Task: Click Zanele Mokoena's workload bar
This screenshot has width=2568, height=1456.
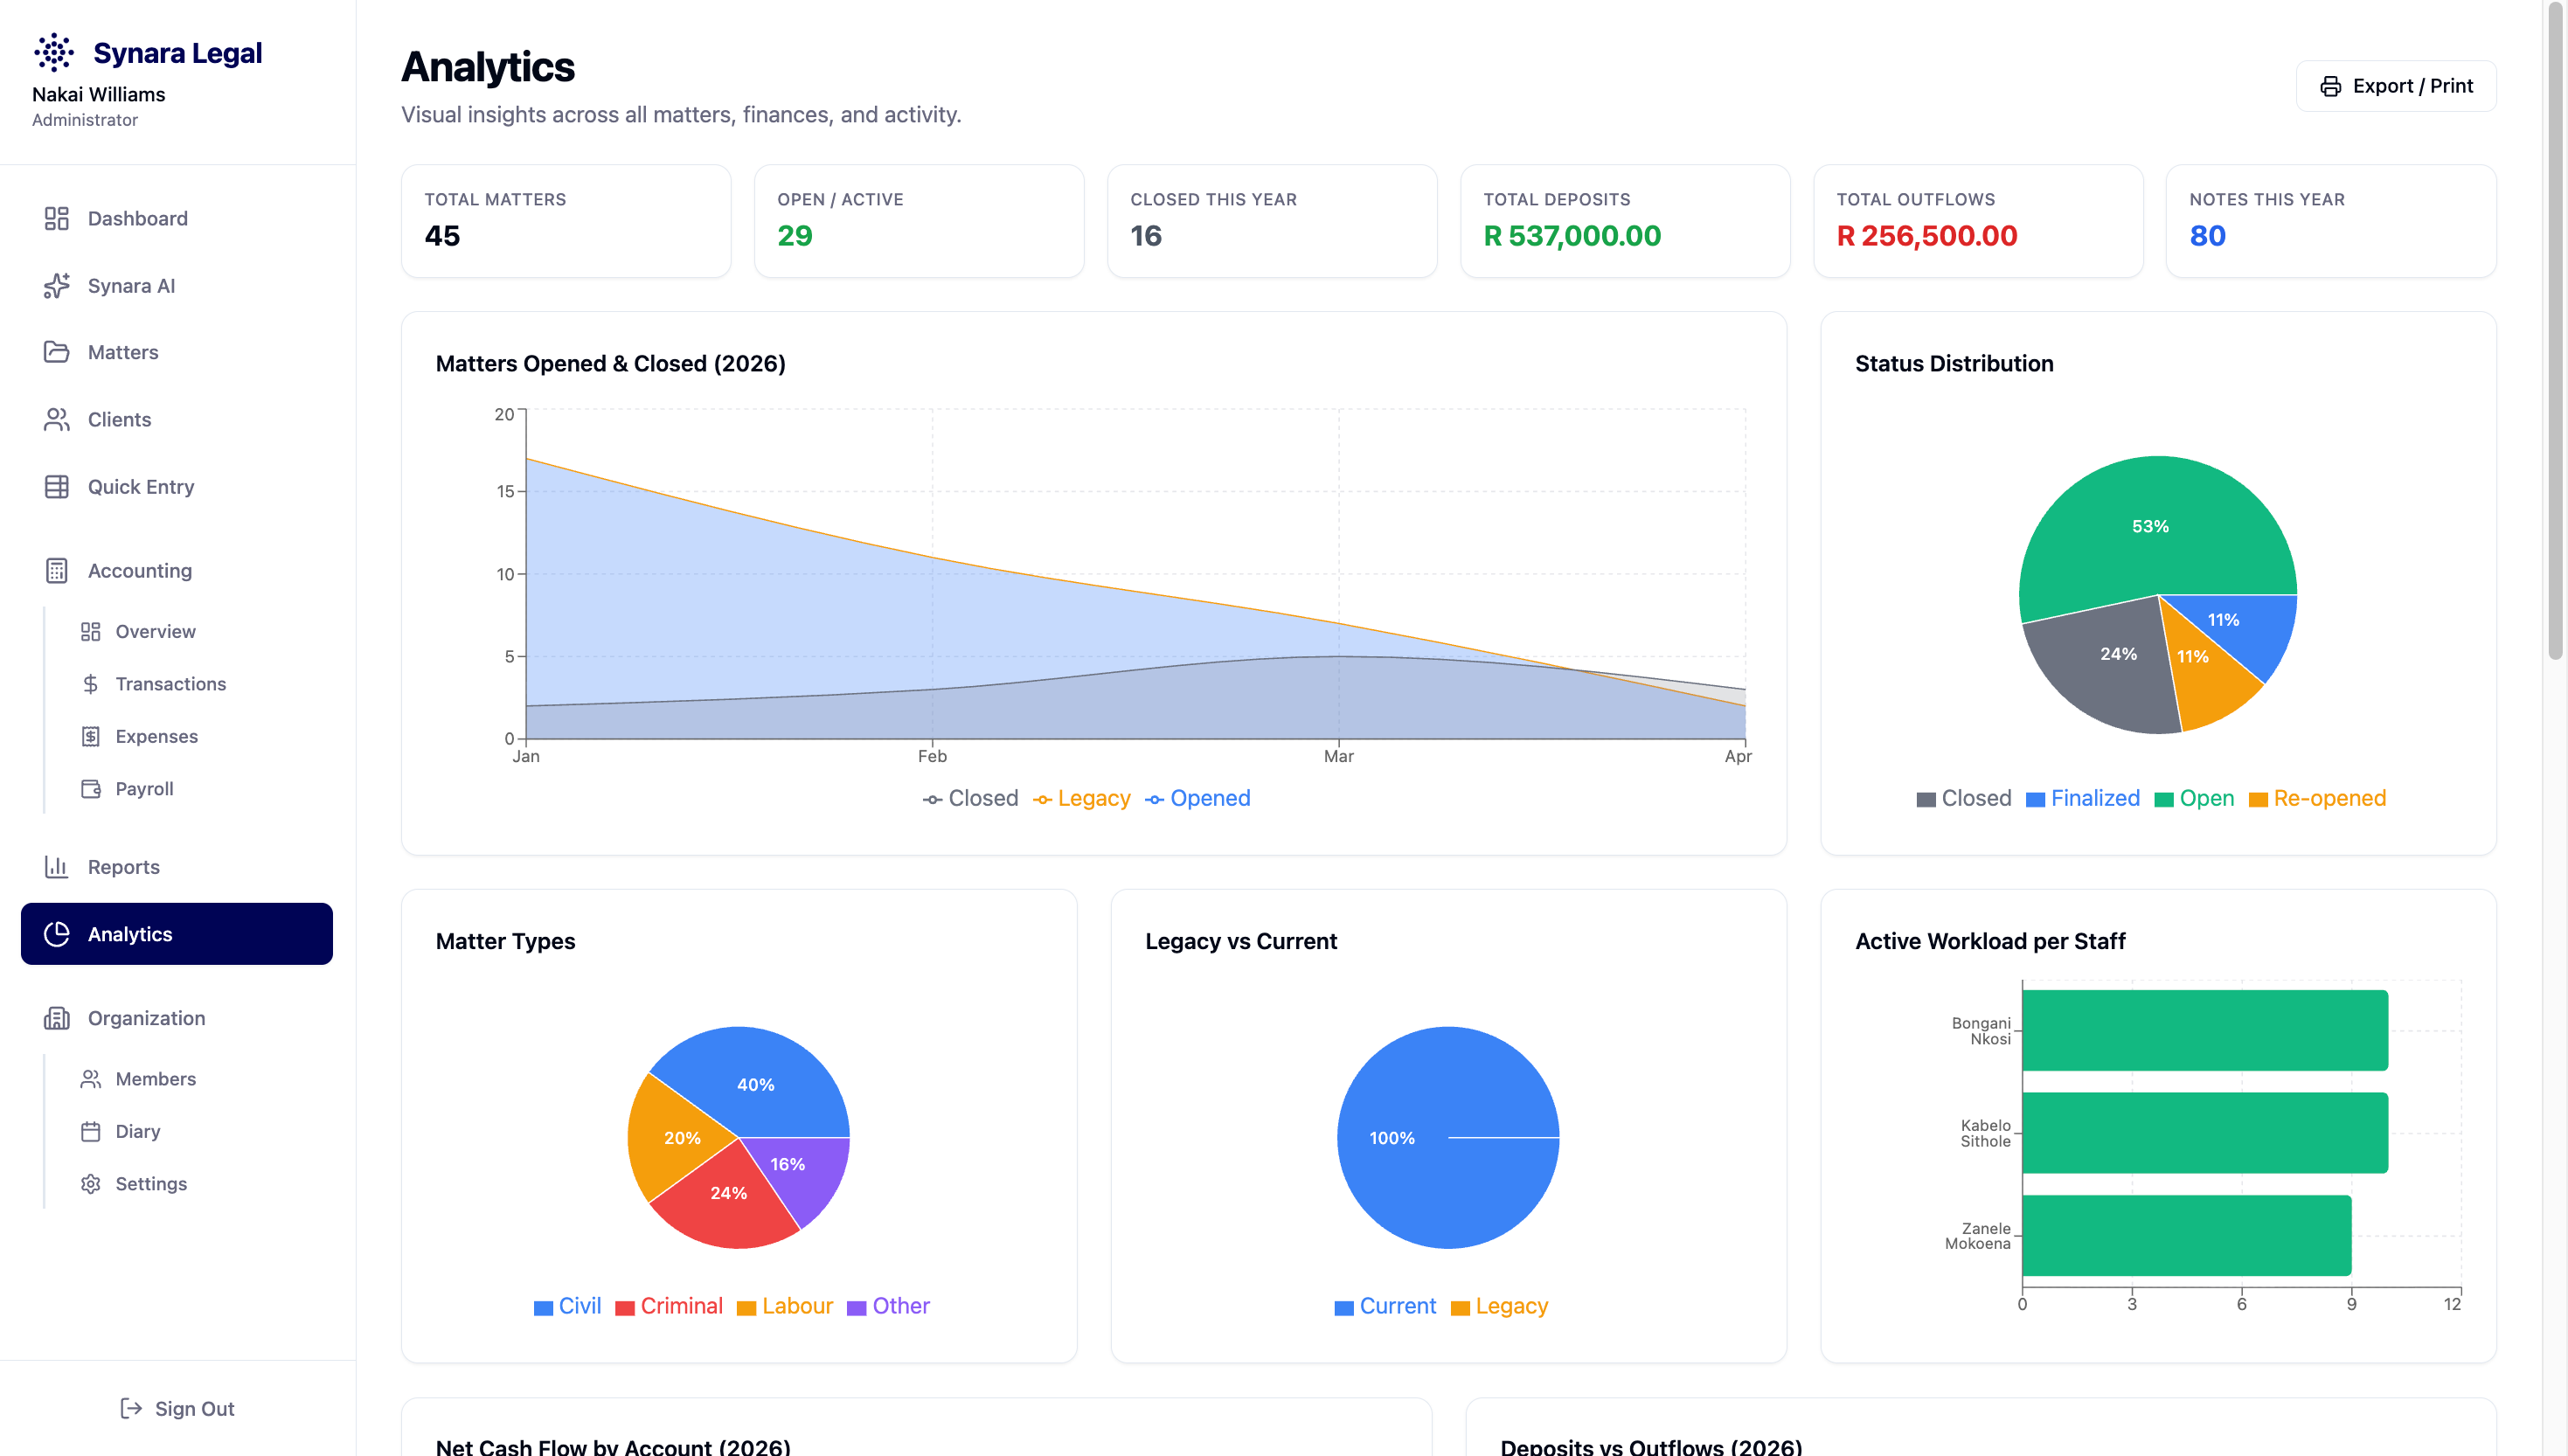Action: pos(2186,1235)
